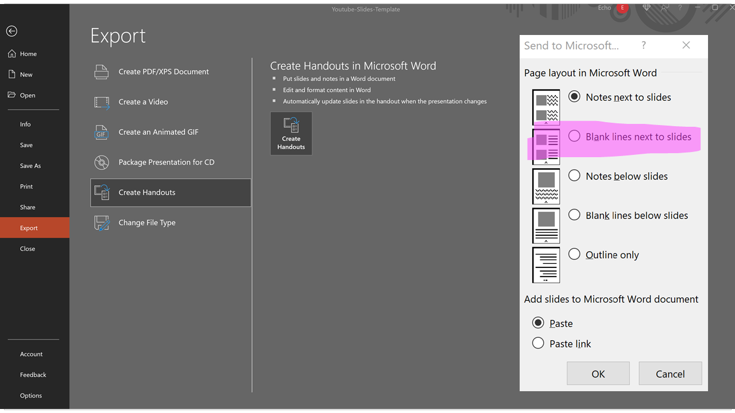
Task: Enable the Paste link option
Action: tap(538, 343)
